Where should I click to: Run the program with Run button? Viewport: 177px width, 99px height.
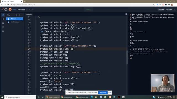tap(88, 9)
